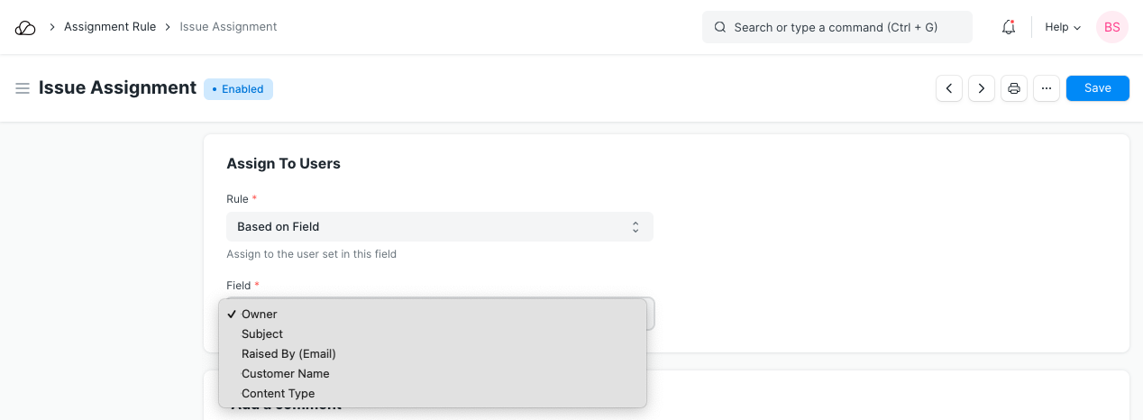Click the cloud home logo icon
Viewport: 1143px width, 420px height.
pos(25,28)
